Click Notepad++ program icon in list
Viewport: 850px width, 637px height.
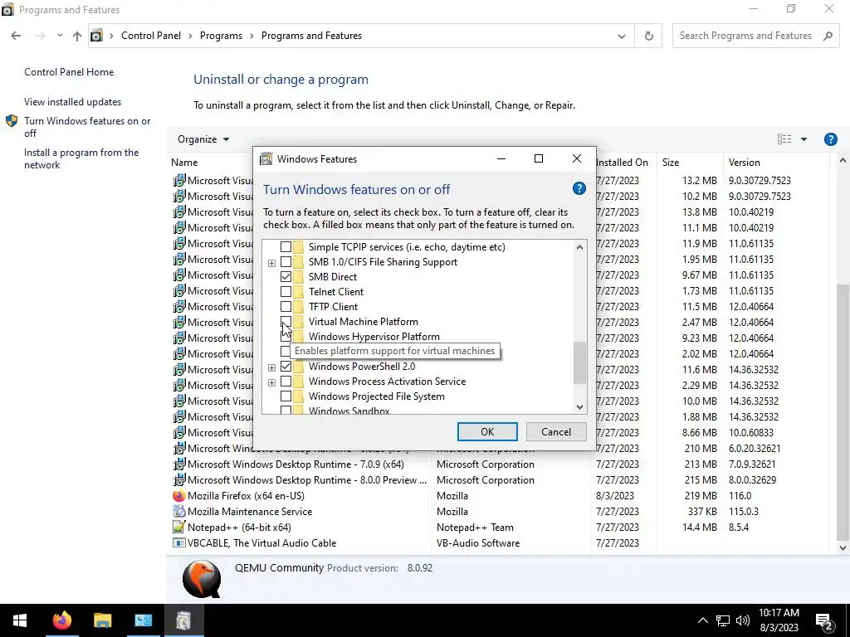[179, 527]
